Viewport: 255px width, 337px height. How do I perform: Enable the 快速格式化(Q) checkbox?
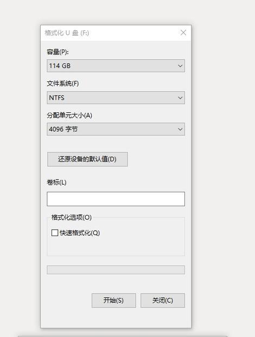(55, 233)
